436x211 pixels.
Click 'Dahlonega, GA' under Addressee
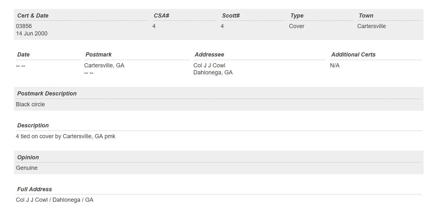pos(213,72)
